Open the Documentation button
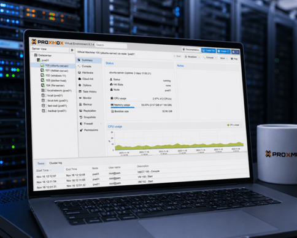Screen dimensions: 297x238 [x=191, y=50]
